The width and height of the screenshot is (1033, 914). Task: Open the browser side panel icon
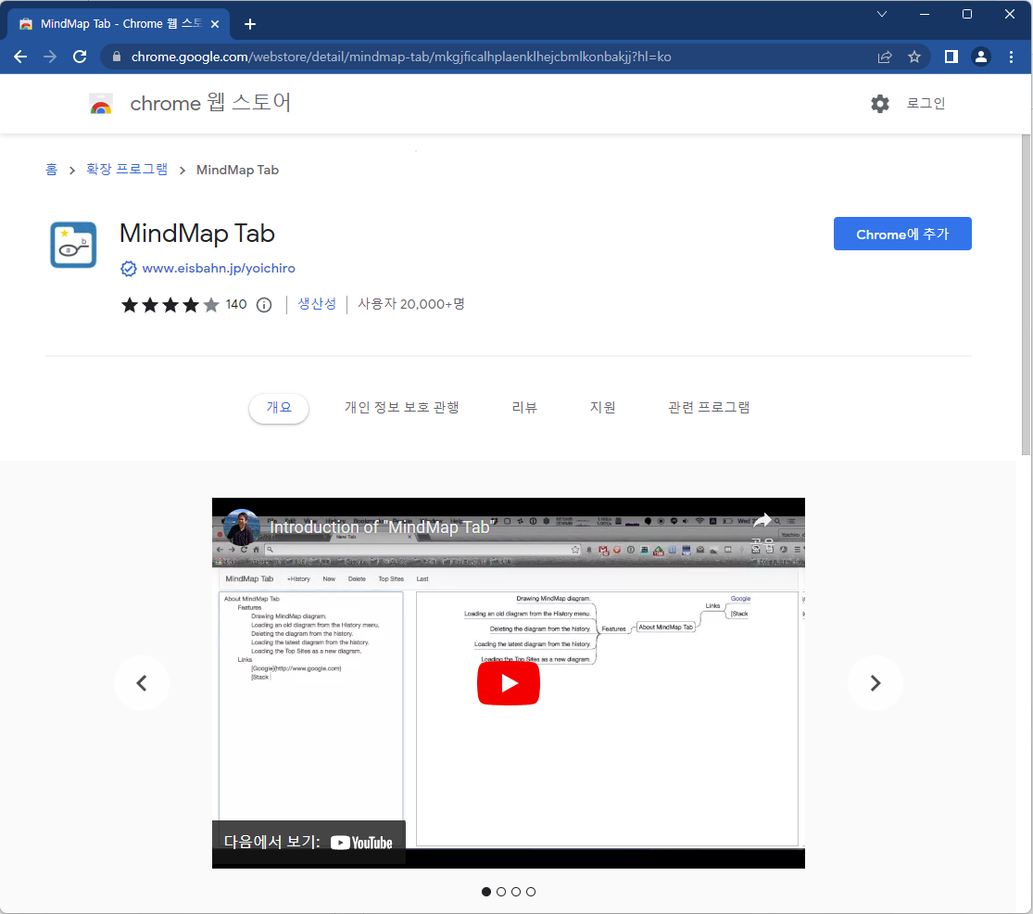(951, 57)
